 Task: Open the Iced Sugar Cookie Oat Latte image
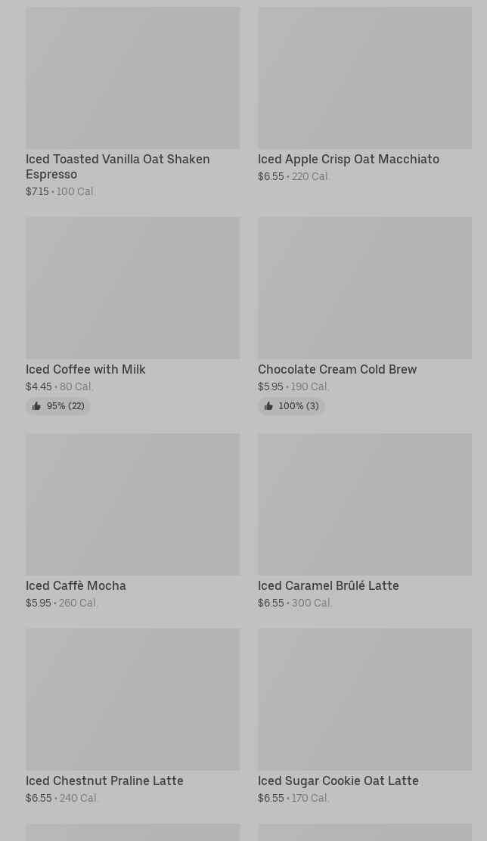(x=364, y=700)
